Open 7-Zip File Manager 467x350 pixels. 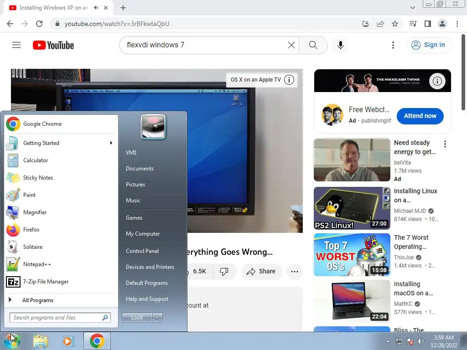click(62, 282)
